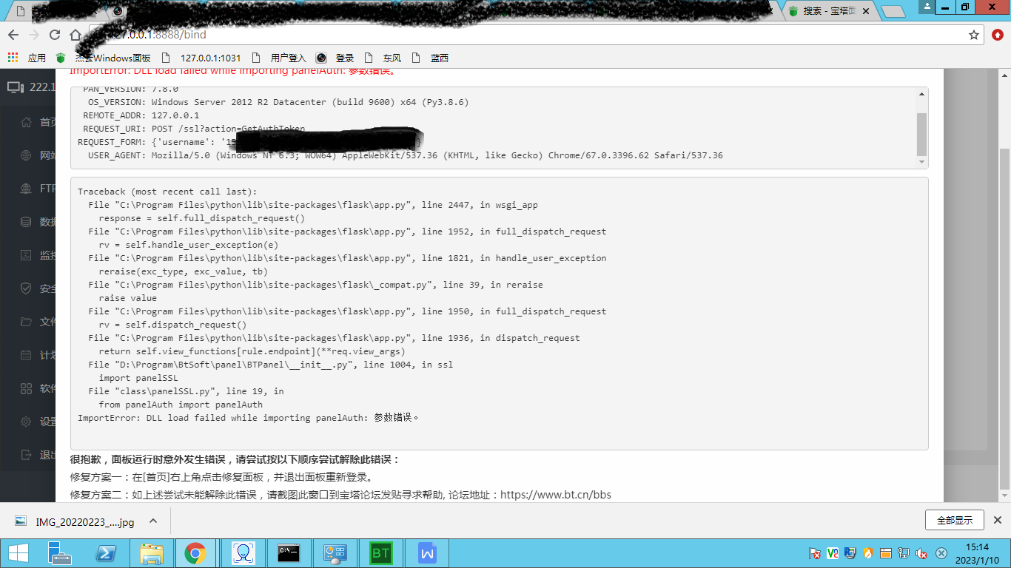Click the 'from panelAuth import panelAuth' line
Viewport: 1011px width, 568px height.
[181, 405]
